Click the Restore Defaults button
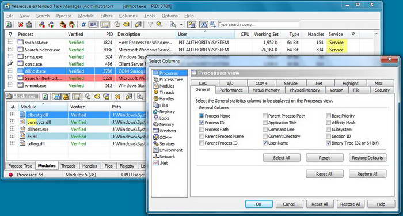The image size is (403, 216). coord(367,158)
